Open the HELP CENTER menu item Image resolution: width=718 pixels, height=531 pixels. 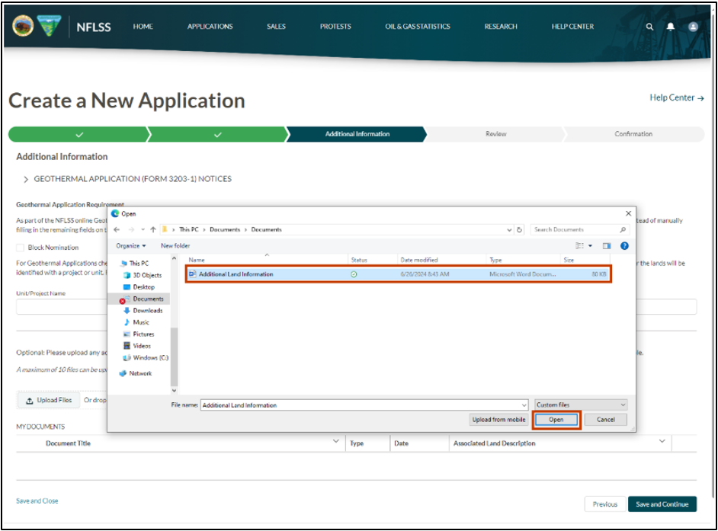click(572, 27)
